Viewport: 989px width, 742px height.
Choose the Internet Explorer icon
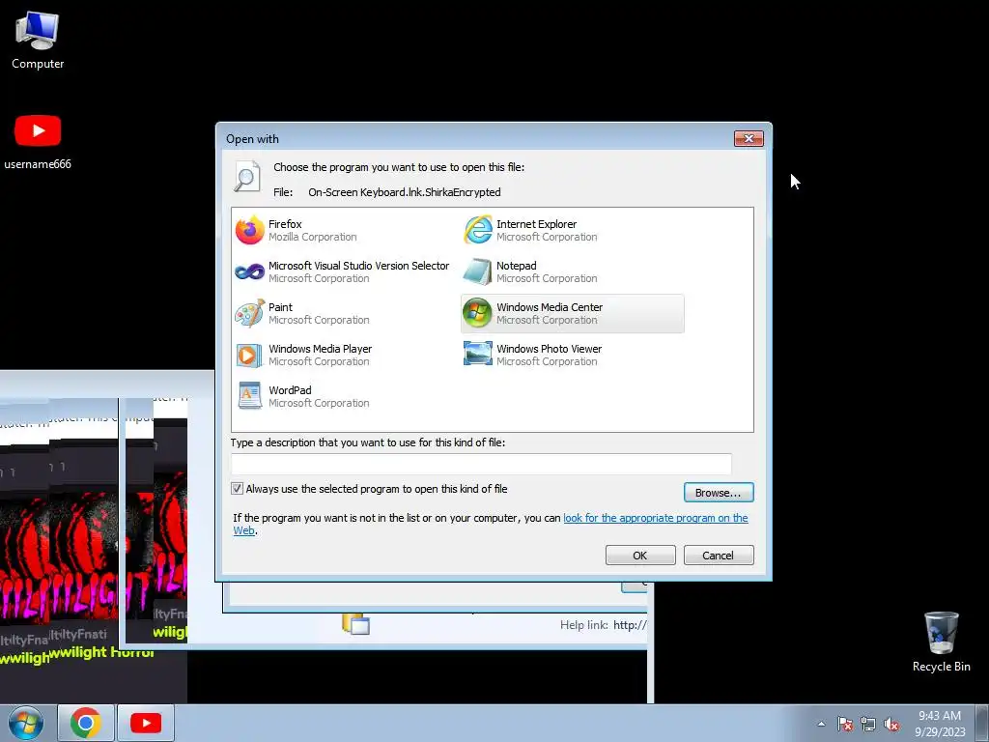[x=477, y=230]
